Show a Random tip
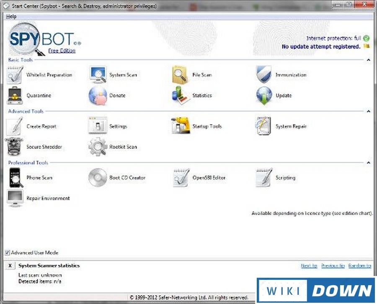The width and height of the screenshot is (377, 304). click(x=360, y=266)
